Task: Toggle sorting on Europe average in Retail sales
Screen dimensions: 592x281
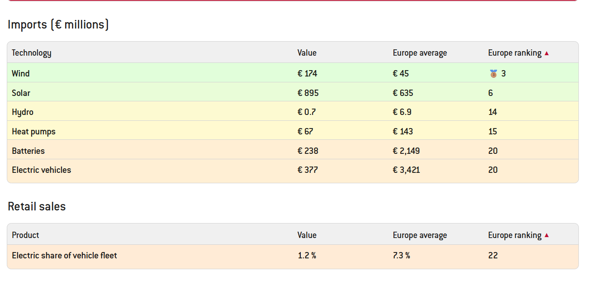Action: pyautogui.click(x=420, y=235)
